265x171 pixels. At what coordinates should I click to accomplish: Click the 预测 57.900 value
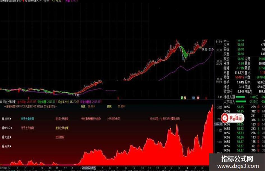coord(116,106)
